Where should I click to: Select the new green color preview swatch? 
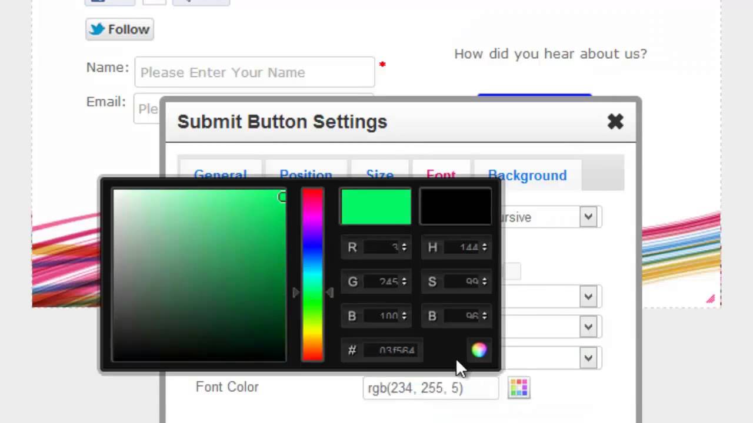pyautogui.click(x=376, y=207)
